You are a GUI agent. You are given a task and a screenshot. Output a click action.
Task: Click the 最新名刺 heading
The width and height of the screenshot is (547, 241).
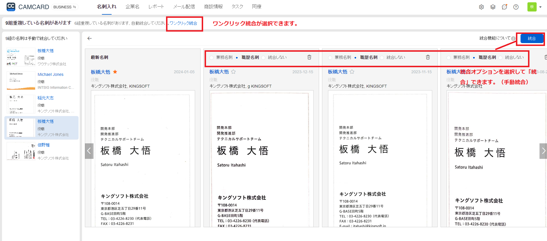(100, 57)
